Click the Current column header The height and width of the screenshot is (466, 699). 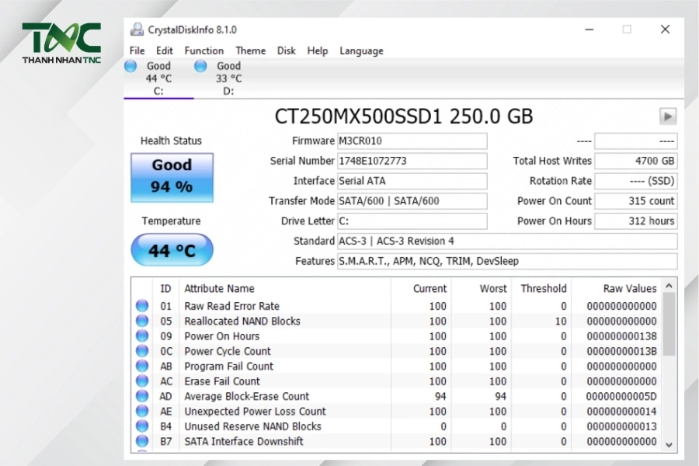[x=421, y=288]
